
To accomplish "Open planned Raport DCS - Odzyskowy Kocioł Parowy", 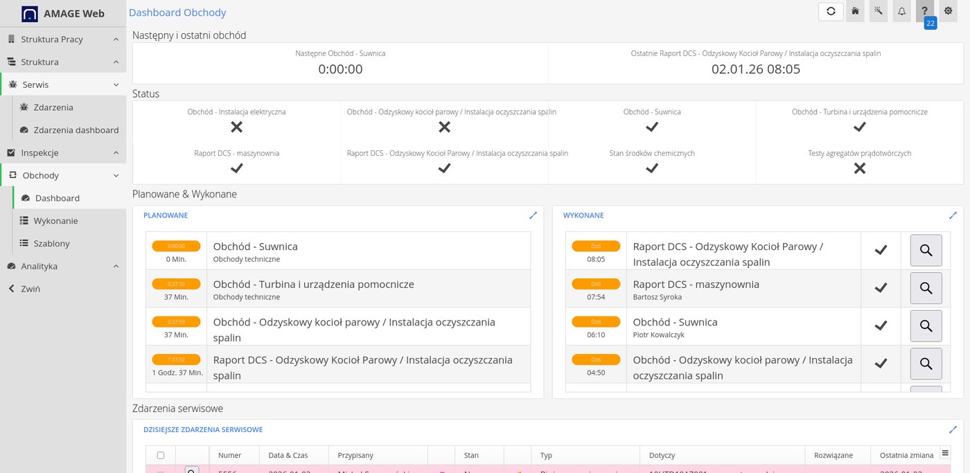I will (x=338, y=364).
